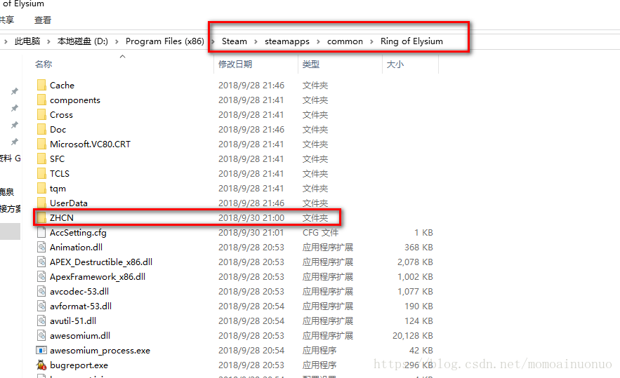Viewport: 620px width, 378px height.
Task: Click the CFG 文件 type cell
Action: tap(320, 233)
